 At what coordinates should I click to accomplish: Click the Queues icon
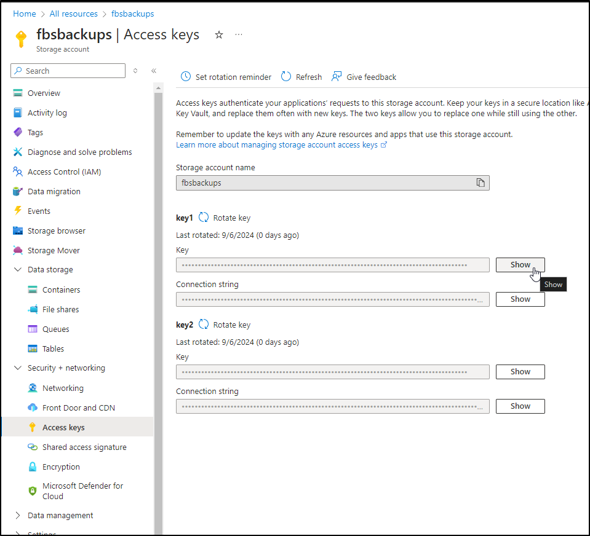click(x=33, y=329)
